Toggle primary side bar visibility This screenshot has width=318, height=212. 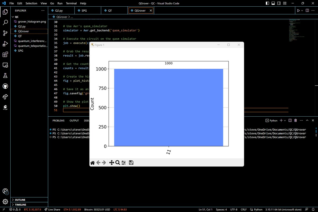(x=268, y=3)
